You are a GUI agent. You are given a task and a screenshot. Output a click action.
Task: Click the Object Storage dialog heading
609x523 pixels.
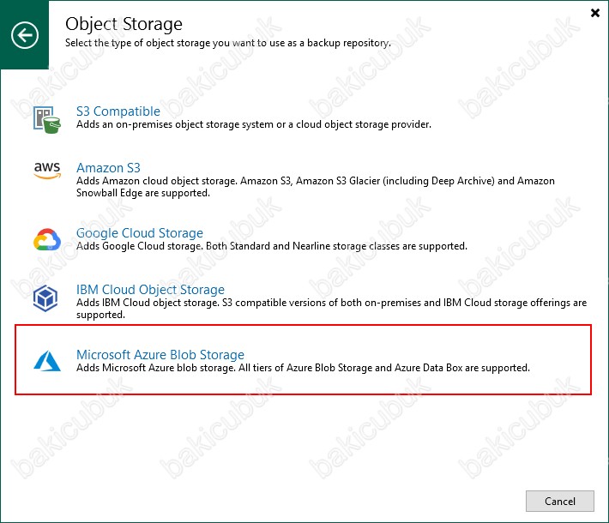(124, 24)
